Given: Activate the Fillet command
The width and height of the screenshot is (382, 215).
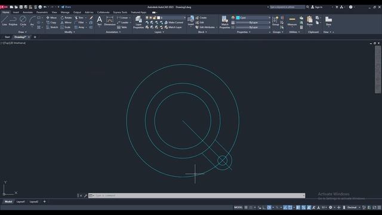Looking at the screenshot, I should [79, 23].
